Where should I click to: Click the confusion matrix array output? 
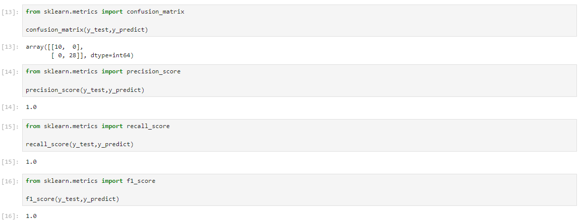79,51
